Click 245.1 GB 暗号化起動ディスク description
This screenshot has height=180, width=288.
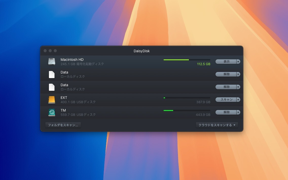point(82,64)
